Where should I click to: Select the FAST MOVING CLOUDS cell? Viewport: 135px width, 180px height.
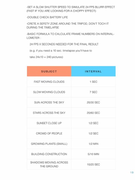tap(49, 82)
